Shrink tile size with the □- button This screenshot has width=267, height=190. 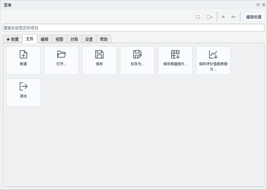[x=198, y=17]
